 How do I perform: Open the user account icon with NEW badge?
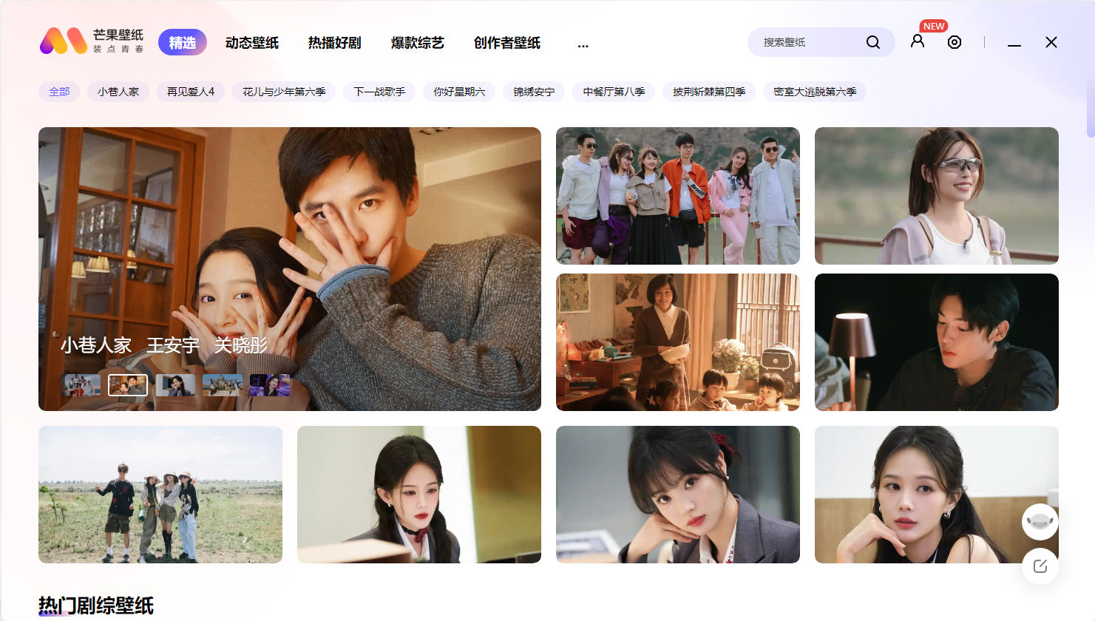[x=918, y=41]
